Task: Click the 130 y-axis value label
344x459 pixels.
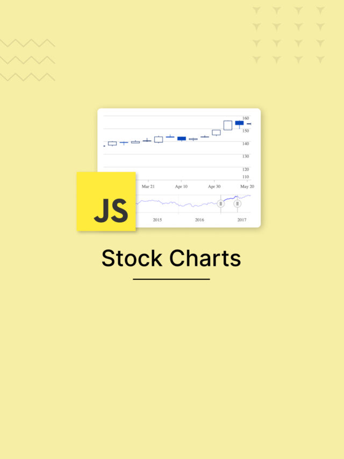Action: pos(246,156)
